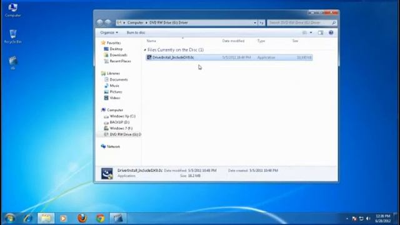Click Burn to disc button
This screenshot has height=225, width=400.
(x=136, y=32)
